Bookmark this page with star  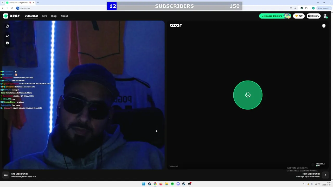point(295,8)
